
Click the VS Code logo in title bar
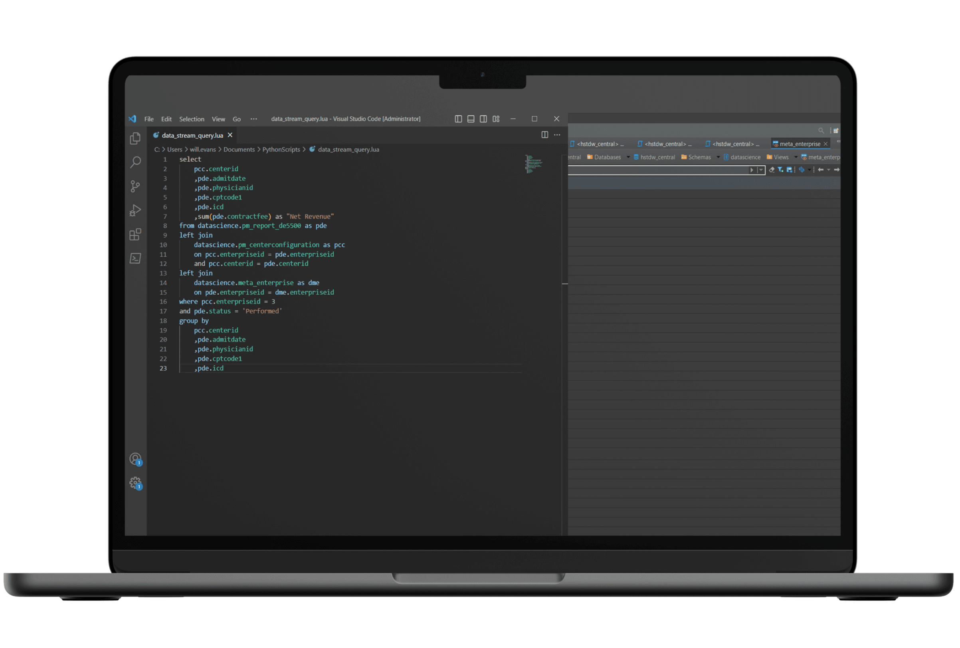pyautogui.click(x=132, y=119)
